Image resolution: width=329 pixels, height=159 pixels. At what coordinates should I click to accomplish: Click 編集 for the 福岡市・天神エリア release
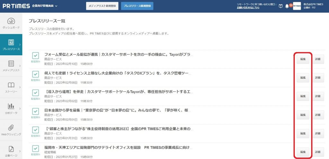[303, 152]
